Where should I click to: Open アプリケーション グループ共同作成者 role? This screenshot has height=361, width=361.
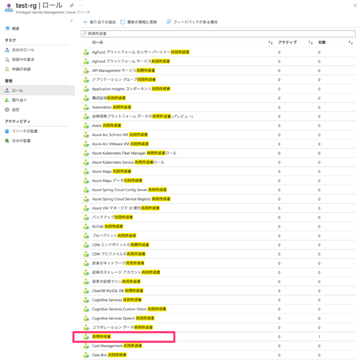tap(124, 80)
